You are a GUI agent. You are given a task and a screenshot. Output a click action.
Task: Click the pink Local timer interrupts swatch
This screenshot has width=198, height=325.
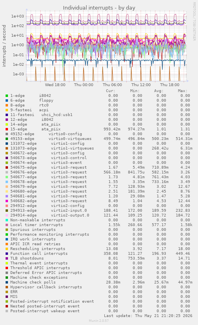(7, 225)
